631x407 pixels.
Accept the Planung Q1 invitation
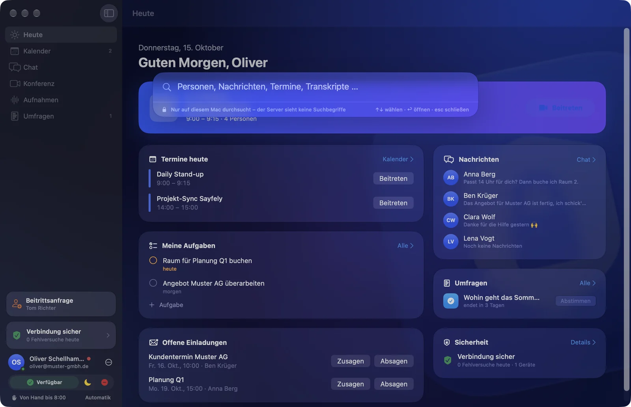[x=351, y=384]
